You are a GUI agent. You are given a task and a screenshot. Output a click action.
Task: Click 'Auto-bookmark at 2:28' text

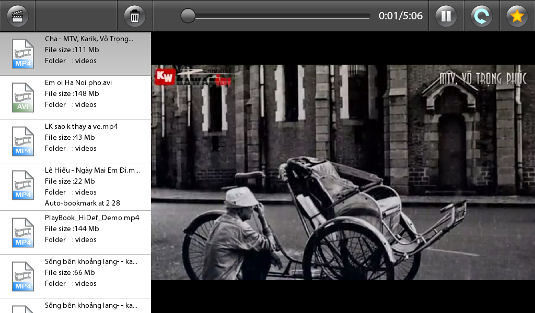point(82,203)
